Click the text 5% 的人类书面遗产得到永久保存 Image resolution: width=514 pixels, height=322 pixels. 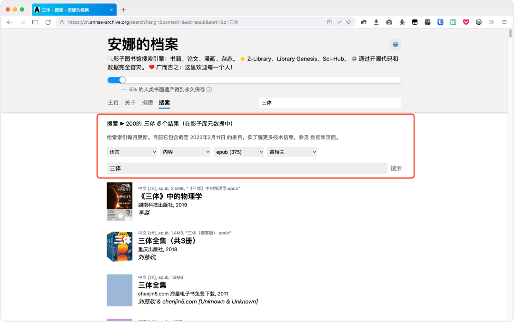(167, 89)
